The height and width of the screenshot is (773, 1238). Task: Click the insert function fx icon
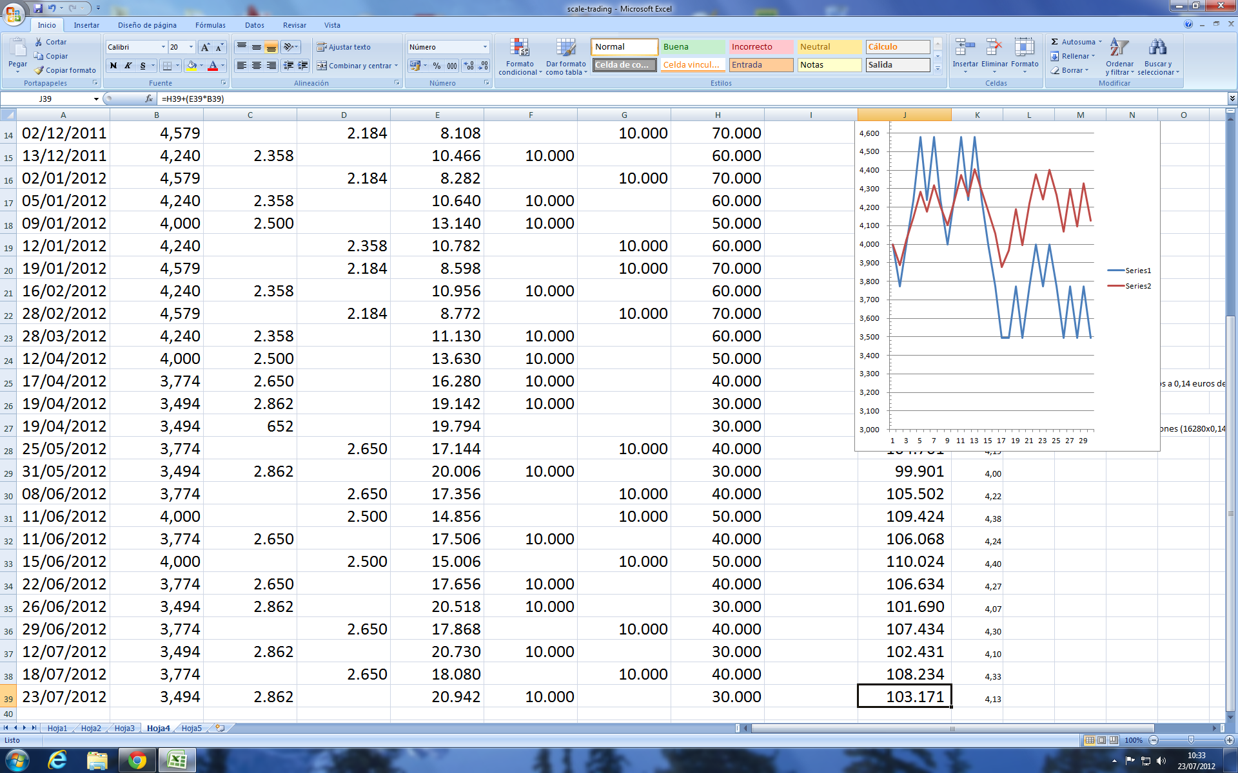pyautogui.click(x=149, y=99)
